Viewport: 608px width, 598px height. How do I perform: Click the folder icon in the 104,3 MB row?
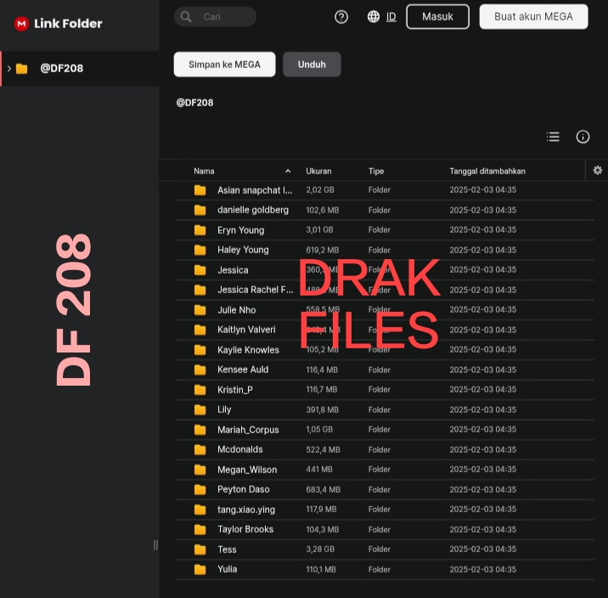(x=200, y=530)
